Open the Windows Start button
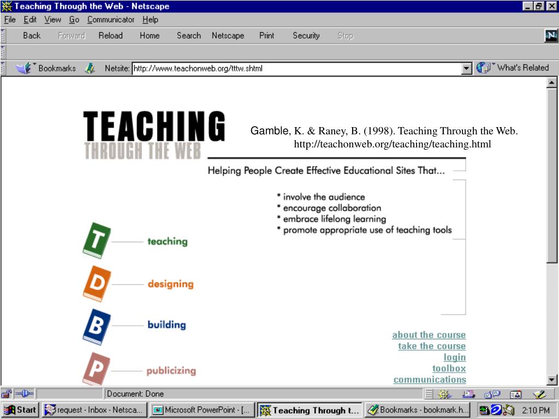Image resolution: width=559 pixels, height=419 pixels. pyautogui.click(x=20, y=410)
